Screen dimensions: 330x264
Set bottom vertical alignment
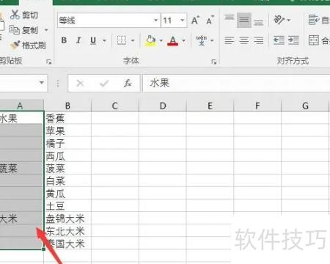tap(259, 23)
